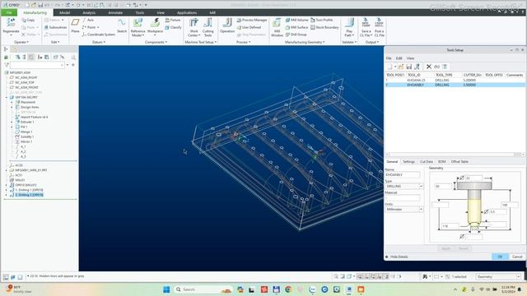Expand the Datum group dropdown

[x=99, y=42]
